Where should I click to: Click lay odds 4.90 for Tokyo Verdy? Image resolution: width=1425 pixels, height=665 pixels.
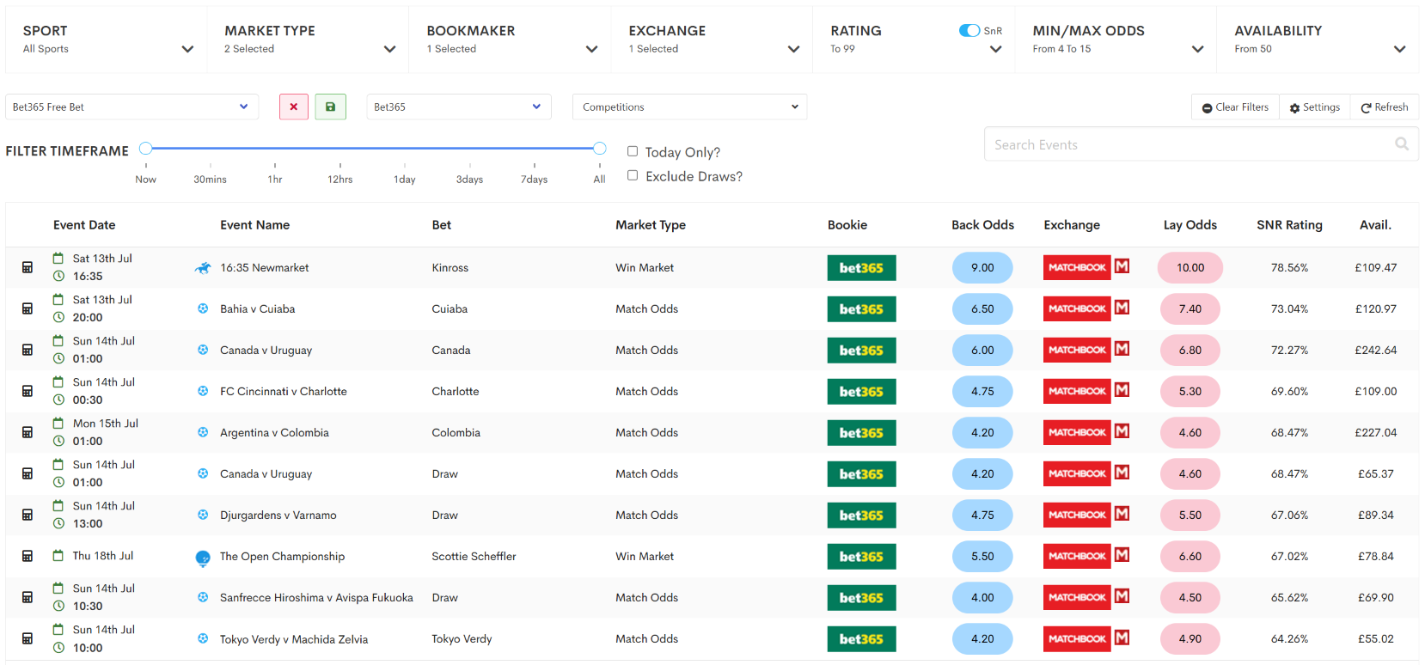(x=1190, y=639)
